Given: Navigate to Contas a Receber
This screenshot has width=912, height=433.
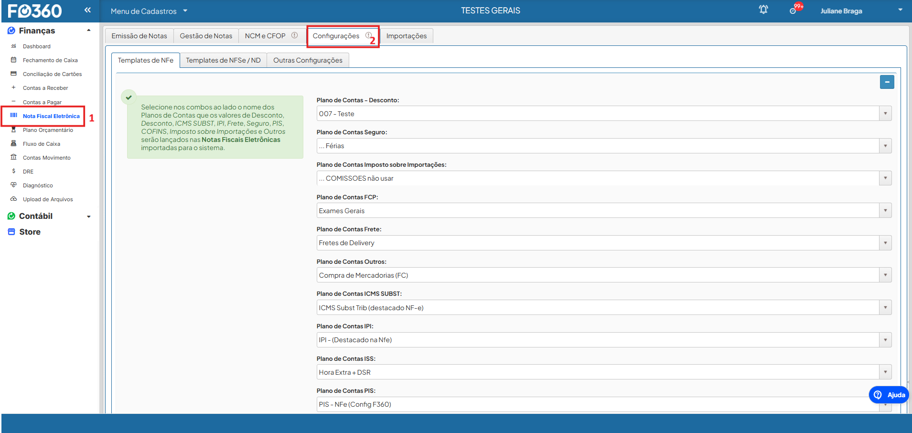Looking at the screenshot, I should (x=45, y=88).
